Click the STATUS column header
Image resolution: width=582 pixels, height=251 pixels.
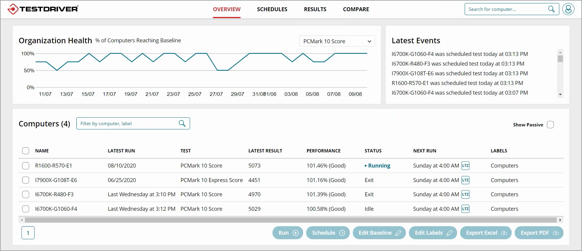pos(373,151)
